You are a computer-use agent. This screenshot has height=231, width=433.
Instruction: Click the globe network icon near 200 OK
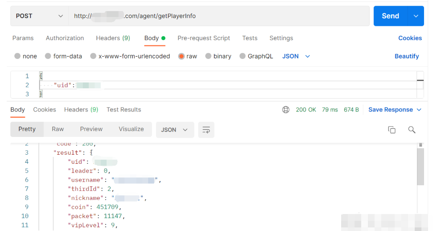pos(286,110)
